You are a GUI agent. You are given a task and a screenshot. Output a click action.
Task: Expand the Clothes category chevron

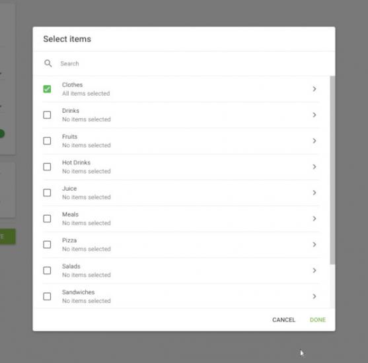(x=314, y=89)
